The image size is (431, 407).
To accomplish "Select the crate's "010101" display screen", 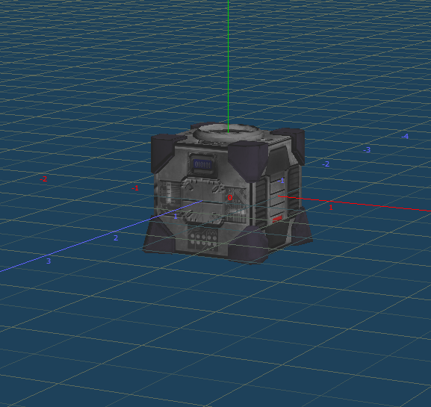I will point(203,164).
